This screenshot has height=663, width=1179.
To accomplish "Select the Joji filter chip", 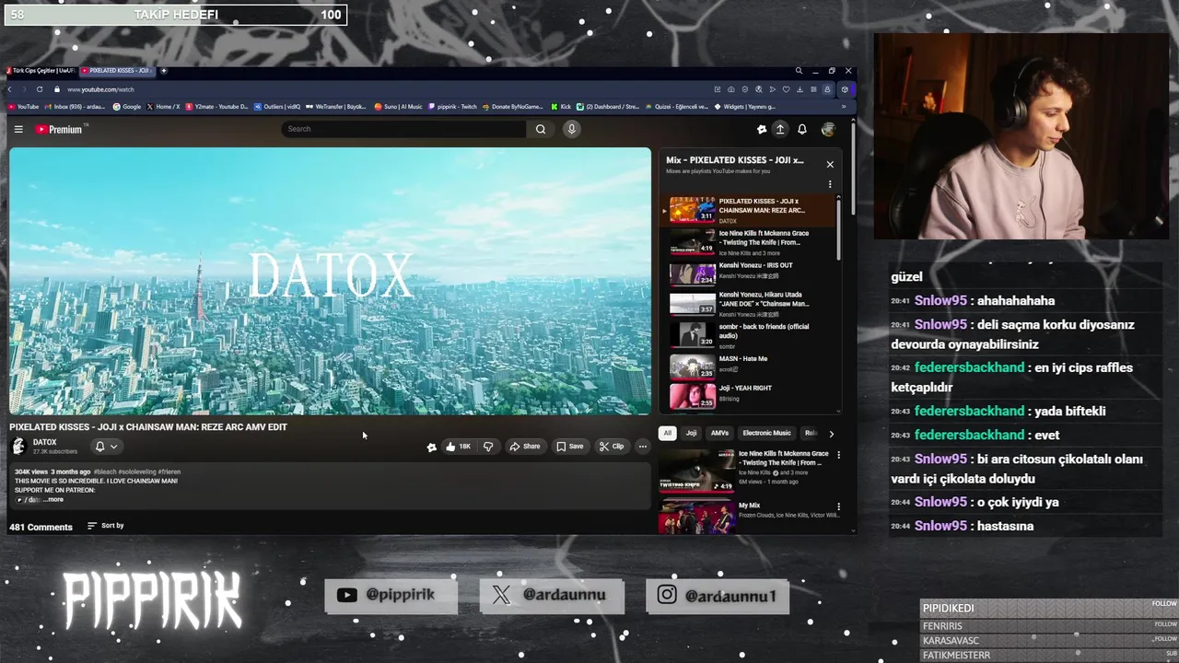I will [x=691, y=433].
